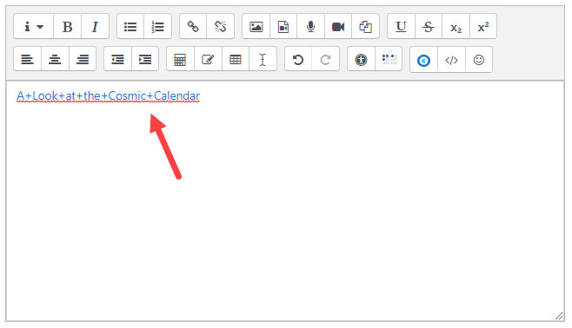Click the pencil edit-box icon

(x=208, y=59)
